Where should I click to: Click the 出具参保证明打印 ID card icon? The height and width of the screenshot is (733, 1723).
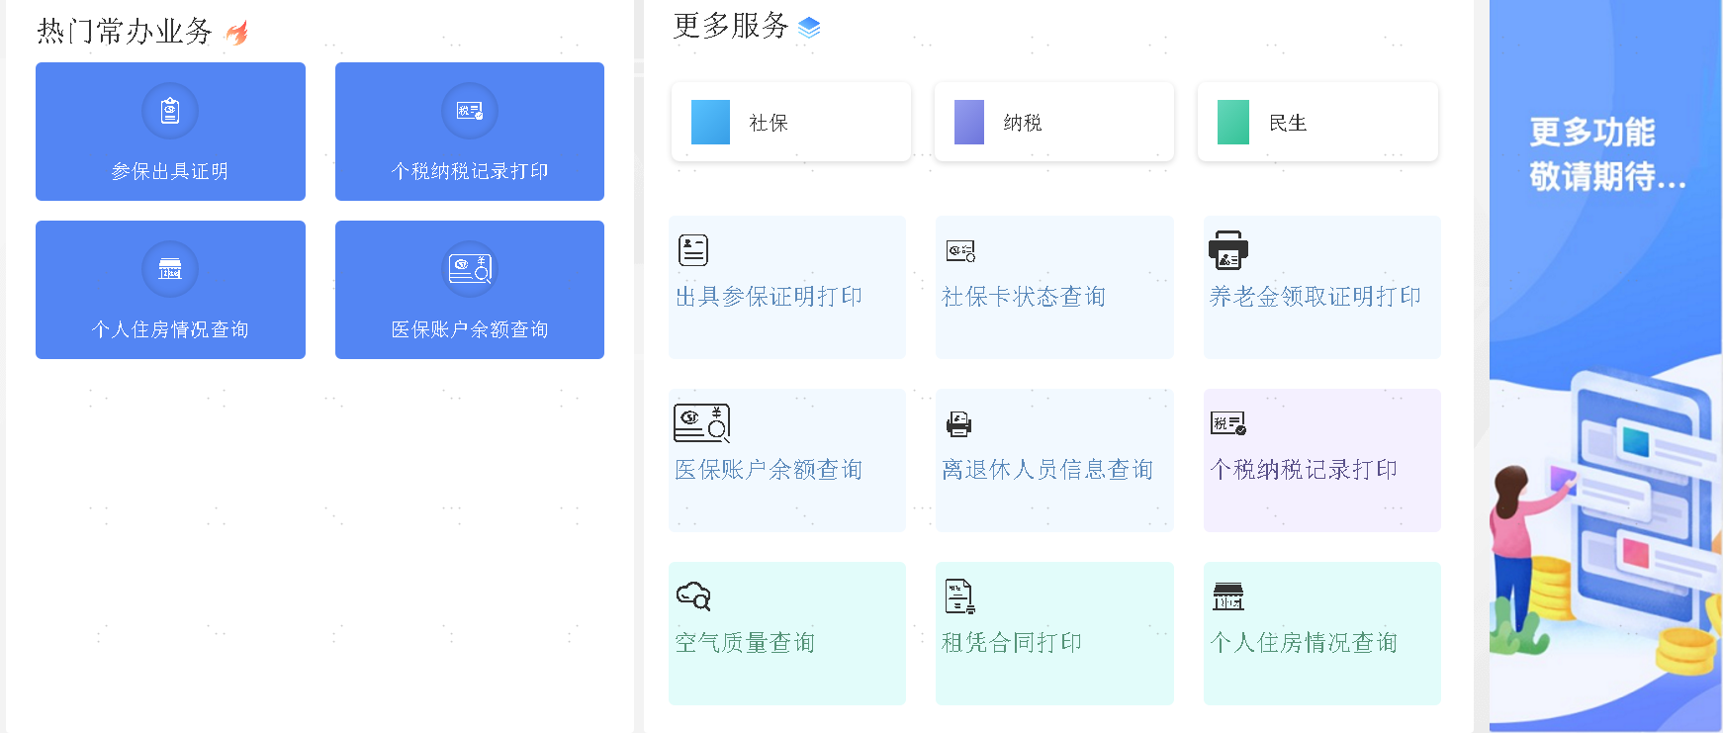coord(693,250)
